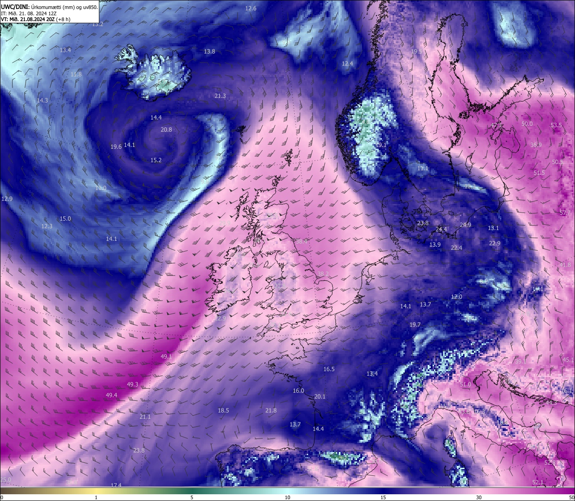Click the 14.3 value on the western edge
575x501 pixels.
(x=42, y=101)
